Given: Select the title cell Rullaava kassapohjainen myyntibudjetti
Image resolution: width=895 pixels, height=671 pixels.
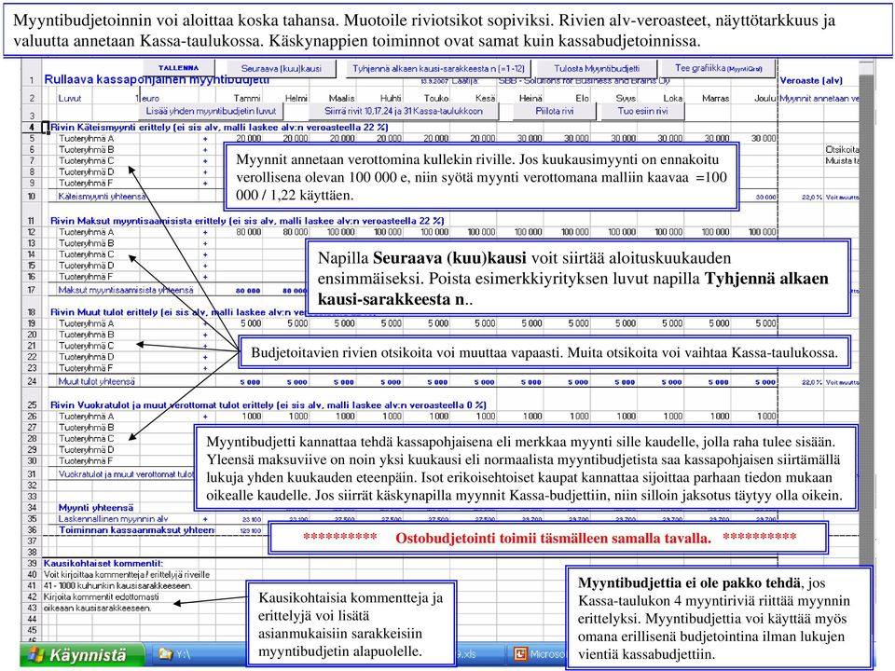Looking at the screenshot, I should (157, 80).
